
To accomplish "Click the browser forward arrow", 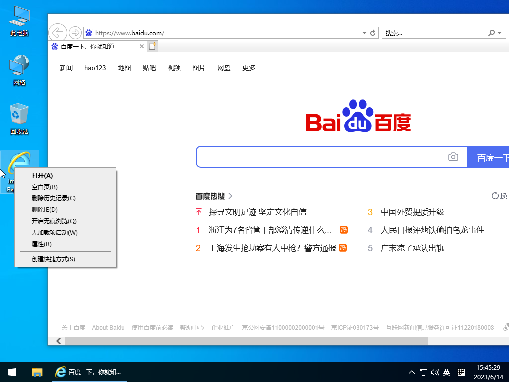I will (75, 33).
